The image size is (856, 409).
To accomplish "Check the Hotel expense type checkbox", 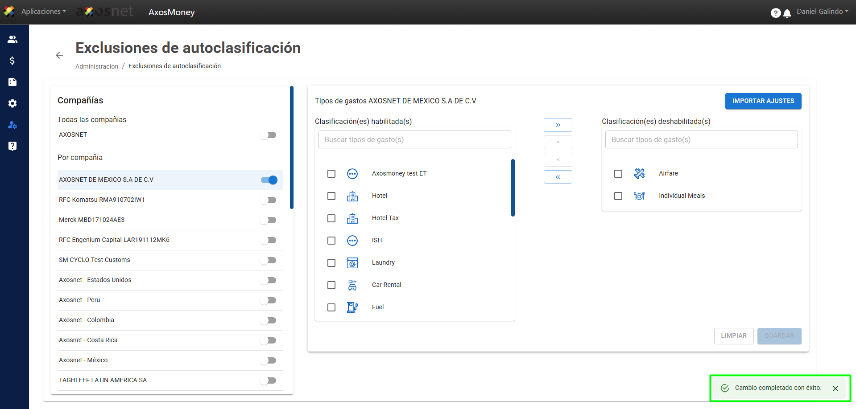I will coord(331,196).
